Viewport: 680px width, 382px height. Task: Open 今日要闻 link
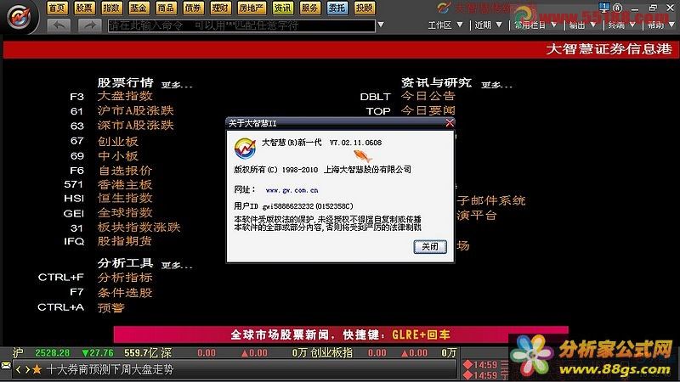[x=428, y=110]
